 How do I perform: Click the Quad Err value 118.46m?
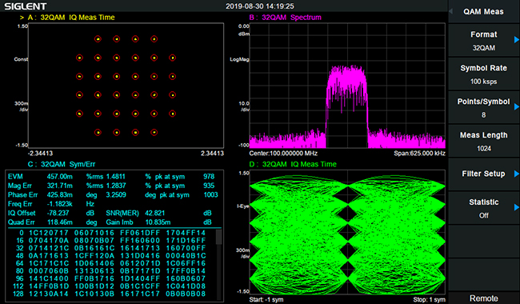click(x=59, y=222)
